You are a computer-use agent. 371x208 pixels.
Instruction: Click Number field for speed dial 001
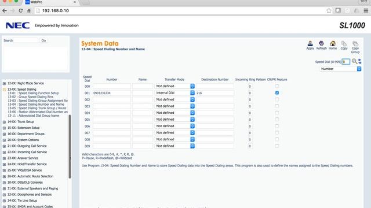coord(112,93)
